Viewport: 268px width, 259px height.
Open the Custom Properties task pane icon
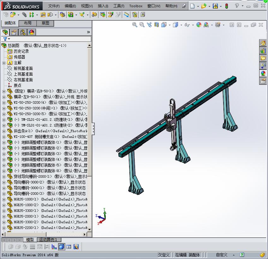click(x=263, y=81)
